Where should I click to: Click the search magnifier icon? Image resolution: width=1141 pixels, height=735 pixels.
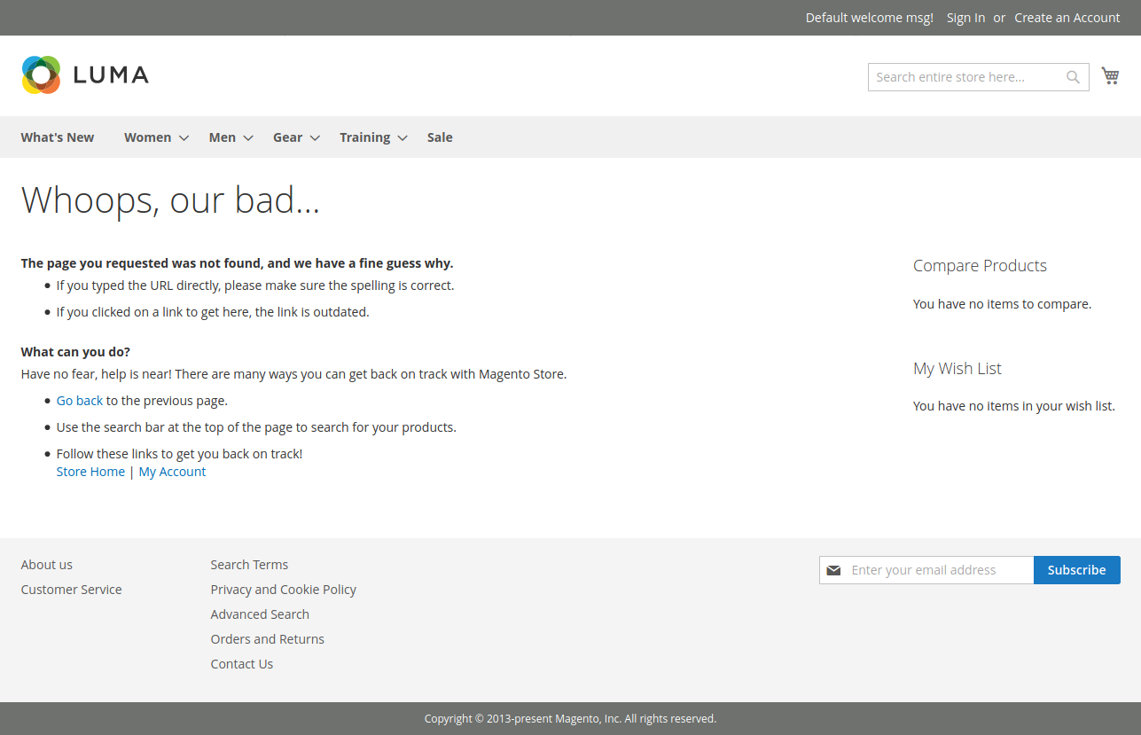(1073, 77)
